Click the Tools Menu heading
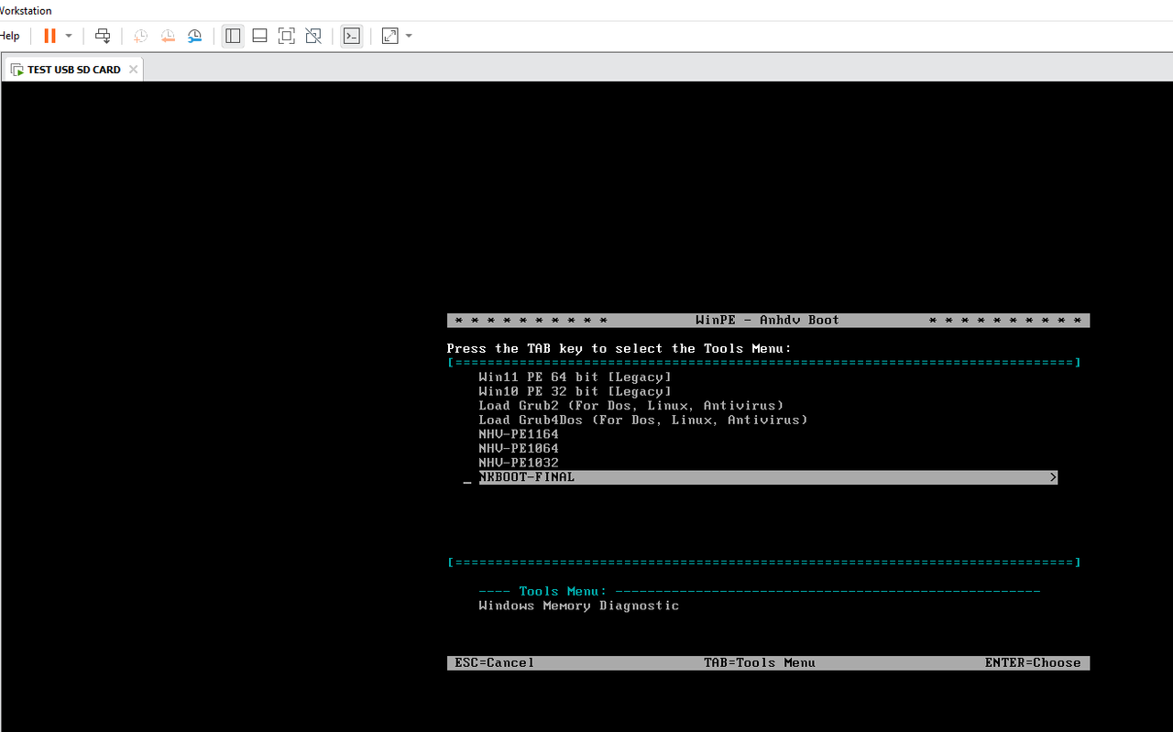 point(563,591)
